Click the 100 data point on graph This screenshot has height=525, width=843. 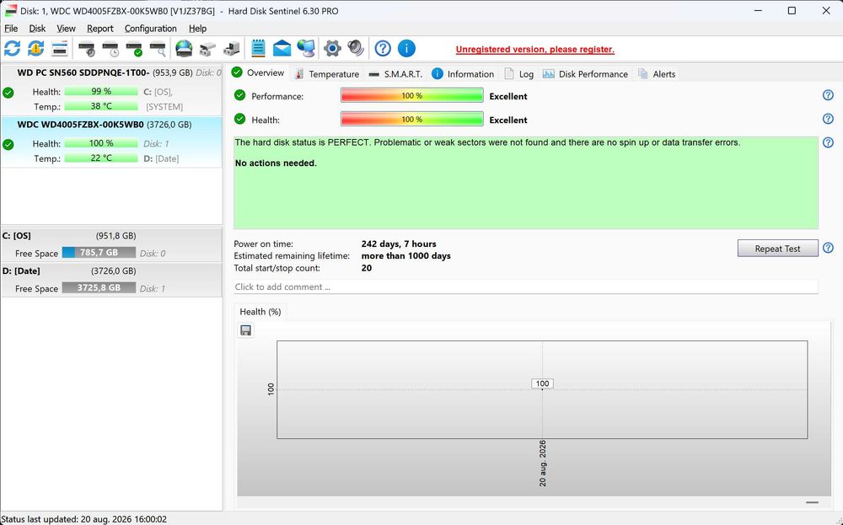point(542,383)
